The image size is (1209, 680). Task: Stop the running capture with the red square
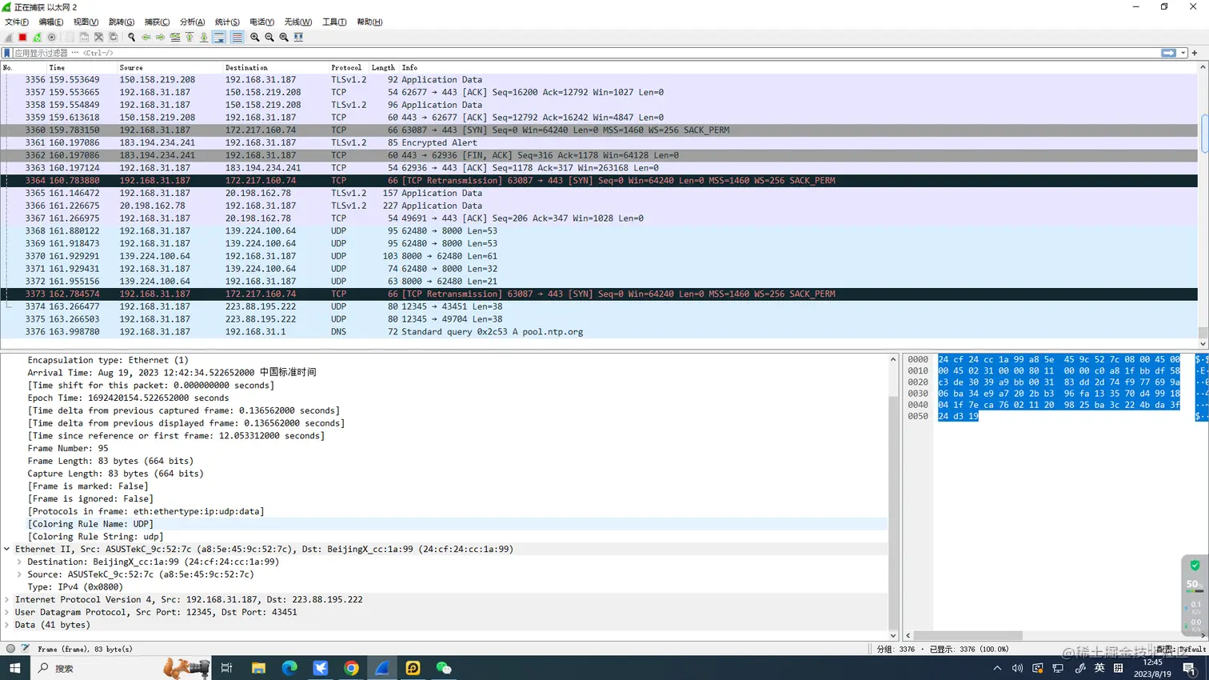23,37
